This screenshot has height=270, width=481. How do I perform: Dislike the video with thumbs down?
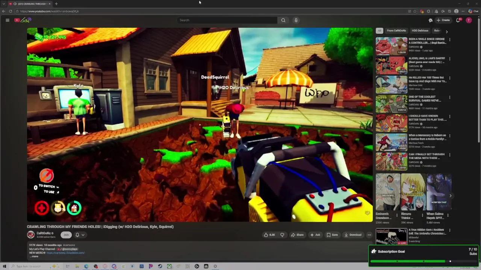[282, 235]
